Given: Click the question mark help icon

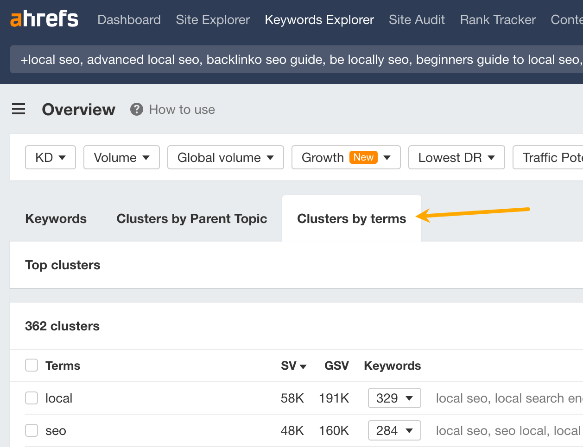Looking at the screenshot, I should 136,109.
